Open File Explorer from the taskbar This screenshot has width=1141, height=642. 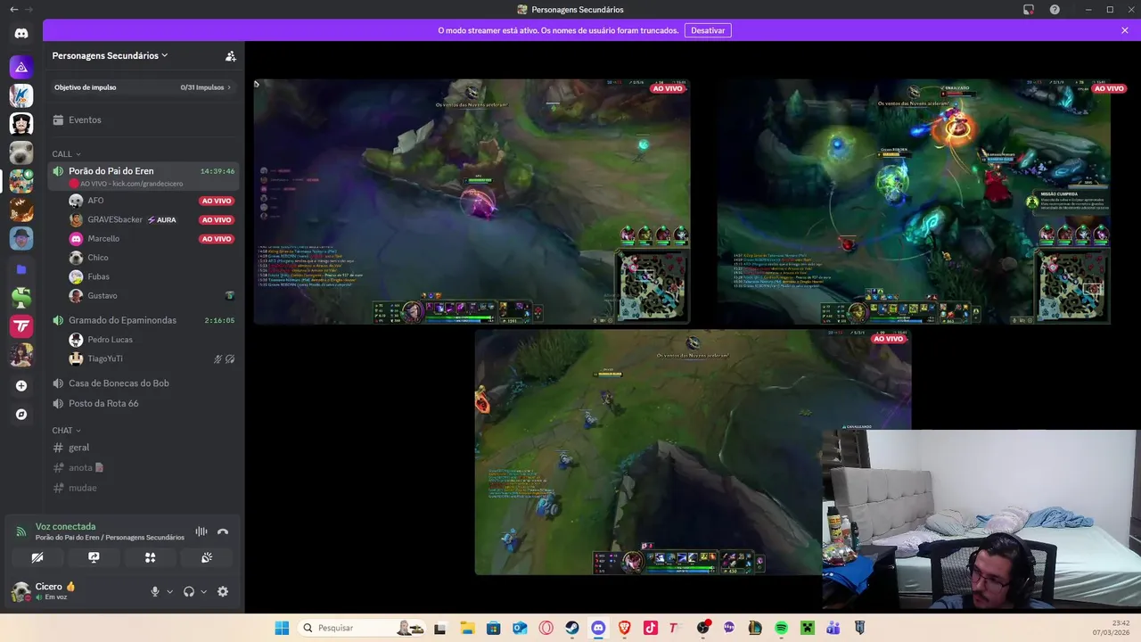pyautogui.click(x=467, y=628)
